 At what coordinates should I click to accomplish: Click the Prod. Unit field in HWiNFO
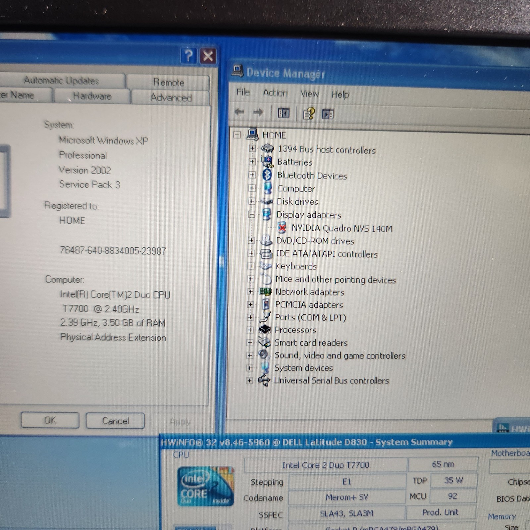[x=441, y=512]
